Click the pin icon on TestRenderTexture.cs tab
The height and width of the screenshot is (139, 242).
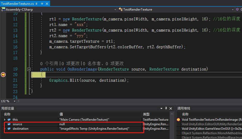[x=42, y=3]
